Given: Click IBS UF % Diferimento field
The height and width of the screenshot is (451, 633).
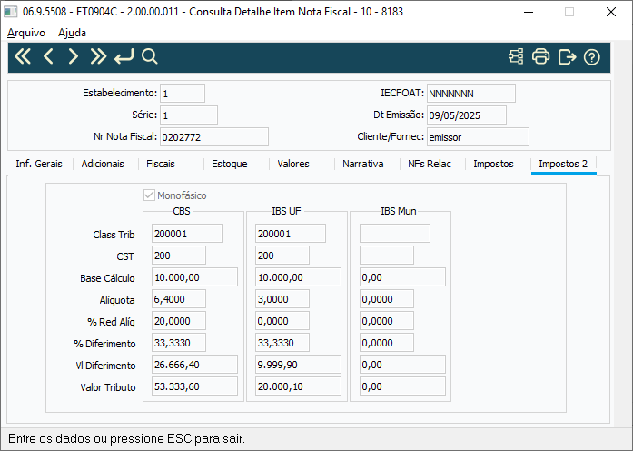Looking at the screenshot, I should click(282, 343).
